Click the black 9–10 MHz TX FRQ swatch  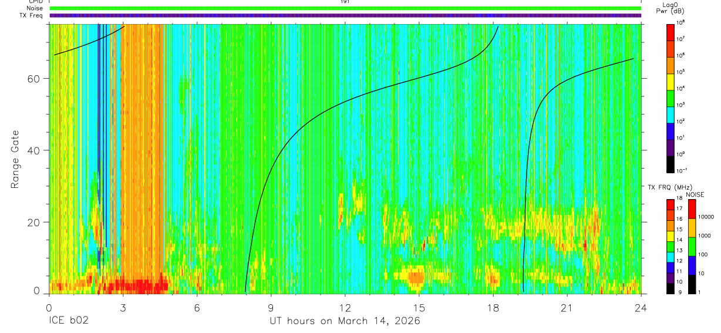click(x=670, y=288)
